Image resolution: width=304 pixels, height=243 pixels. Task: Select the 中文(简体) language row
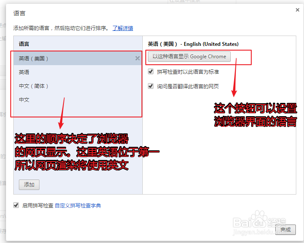pos(78,86)
